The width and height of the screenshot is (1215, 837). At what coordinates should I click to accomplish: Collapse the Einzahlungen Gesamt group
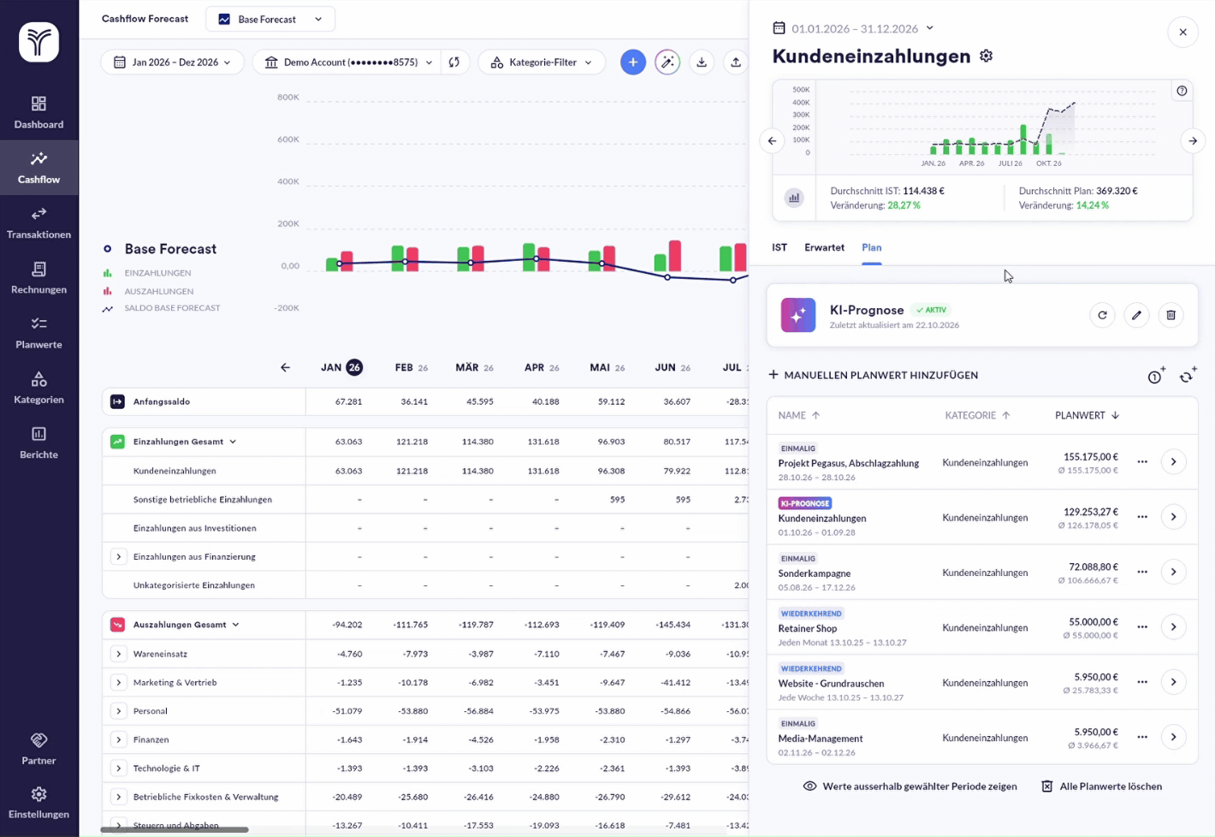coord(233,442)
